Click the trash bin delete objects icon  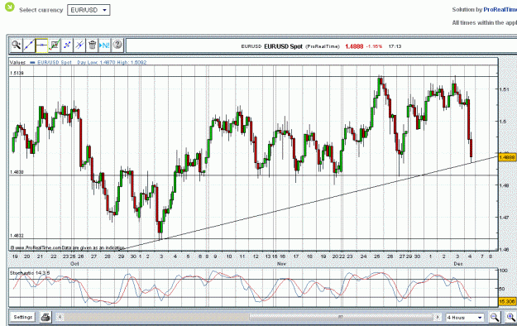(x=93, y=46)
